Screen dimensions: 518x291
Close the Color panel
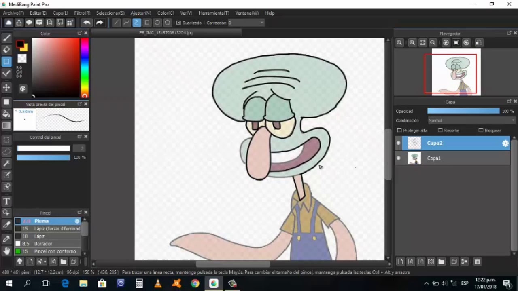[86, 33]
